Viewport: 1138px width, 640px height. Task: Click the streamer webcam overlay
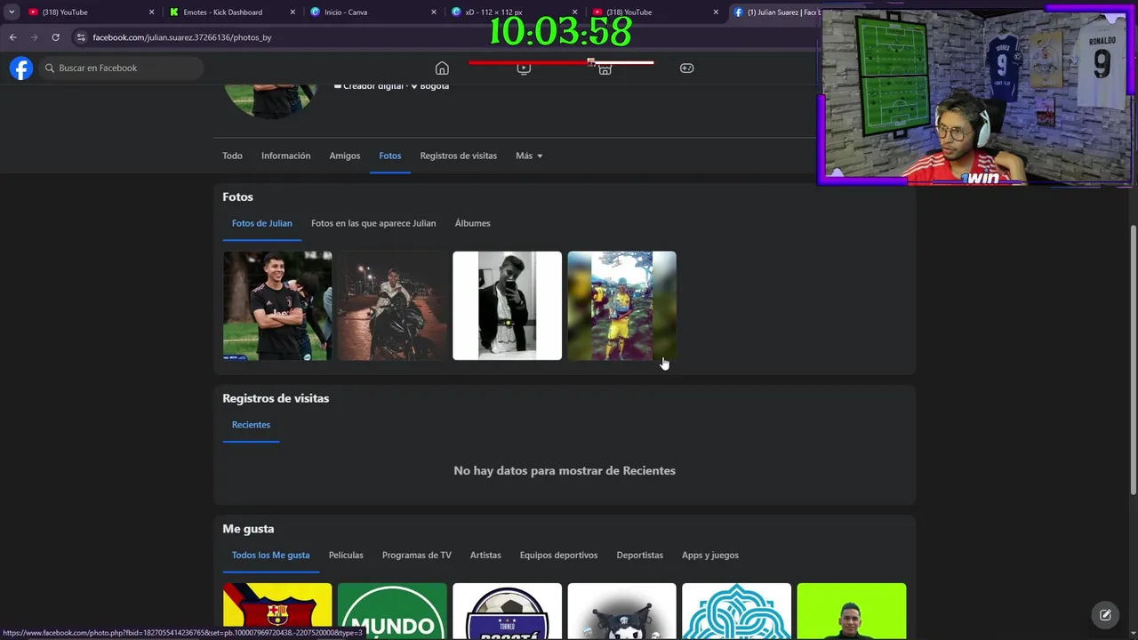pos(977,94)
